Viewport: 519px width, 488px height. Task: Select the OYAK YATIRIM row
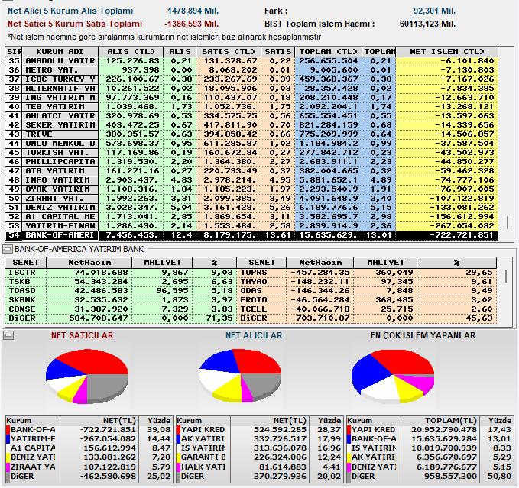251,189
